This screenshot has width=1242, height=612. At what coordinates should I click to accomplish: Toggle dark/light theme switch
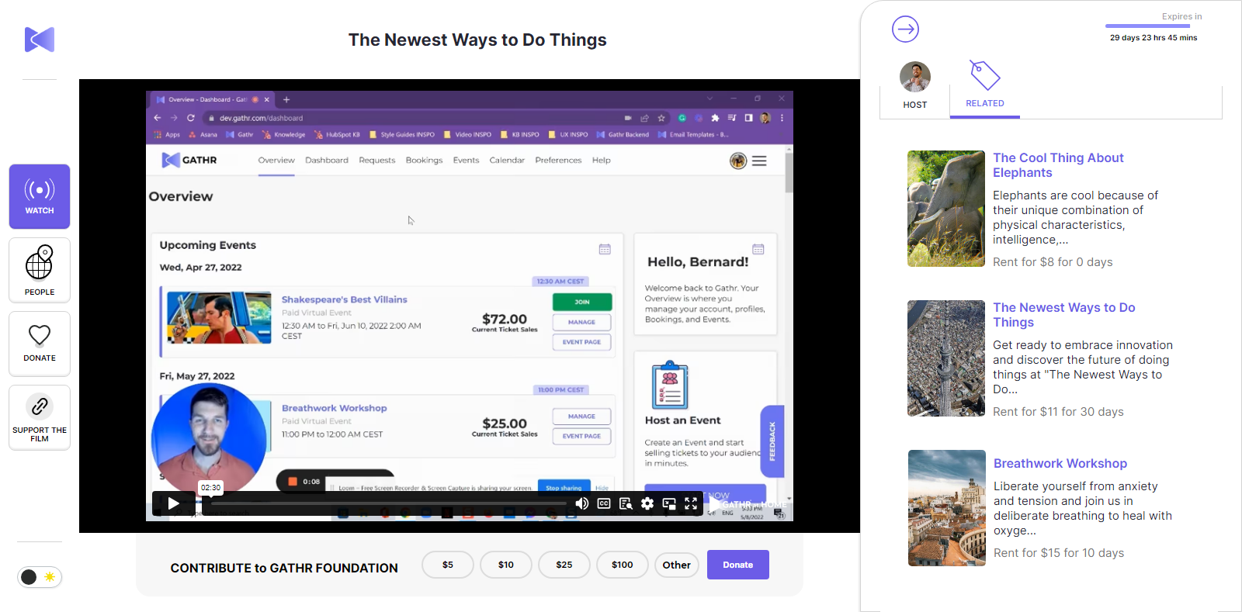40,577
